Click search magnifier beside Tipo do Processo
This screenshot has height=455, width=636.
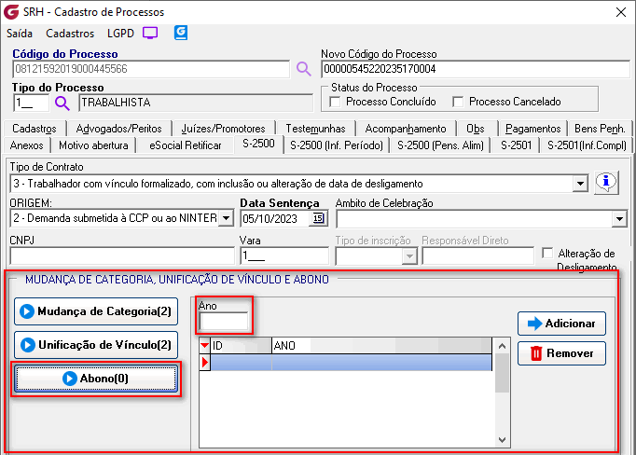[62, 103]
